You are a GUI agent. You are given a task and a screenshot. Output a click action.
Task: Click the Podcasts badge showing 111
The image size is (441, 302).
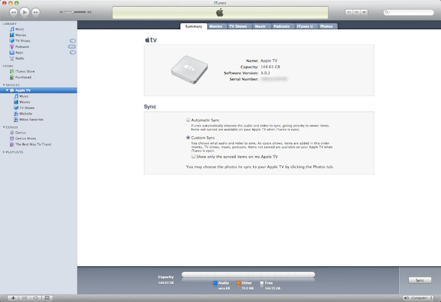(72, 47)
